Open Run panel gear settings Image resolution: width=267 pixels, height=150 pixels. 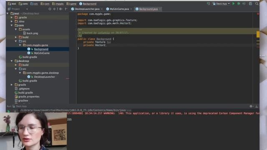251,106
